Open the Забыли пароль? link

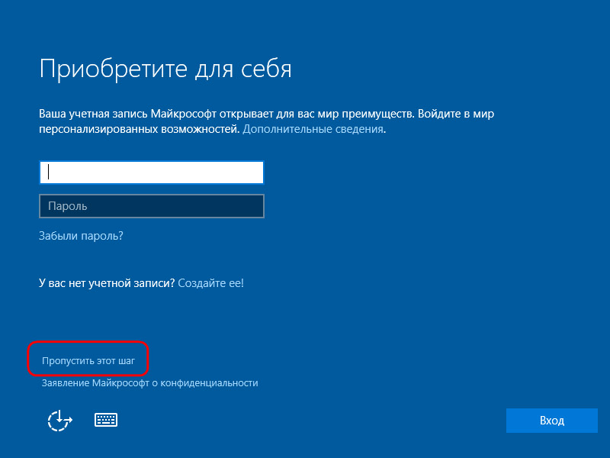(81, 236)
